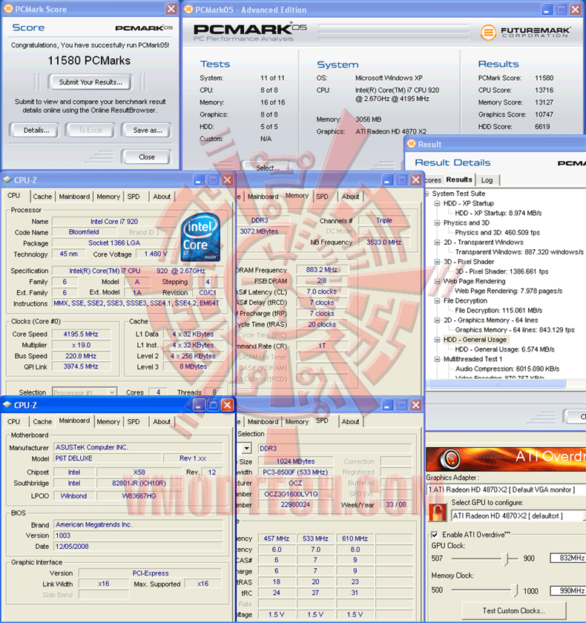Click the 11580 PCMarks score text
Screen dimensions: 586x623
pyautogui.click(x=89, y=60)
